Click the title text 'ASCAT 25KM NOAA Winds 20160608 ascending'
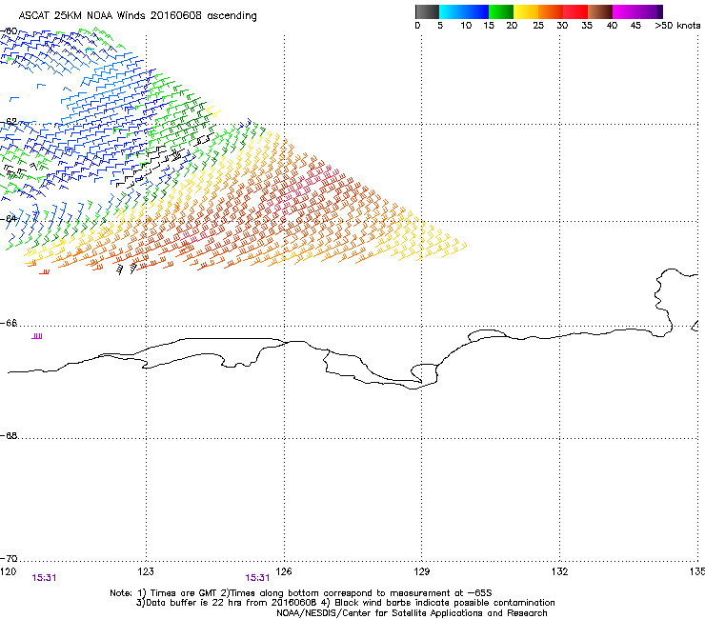The width and height of the screenshot is (705, 619). point(137,16)
